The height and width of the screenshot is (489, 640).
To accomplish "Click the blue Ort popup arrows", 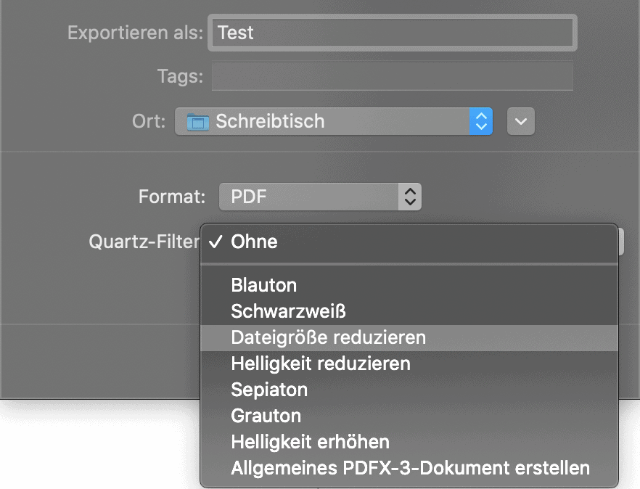I will (x=480, y=121).
